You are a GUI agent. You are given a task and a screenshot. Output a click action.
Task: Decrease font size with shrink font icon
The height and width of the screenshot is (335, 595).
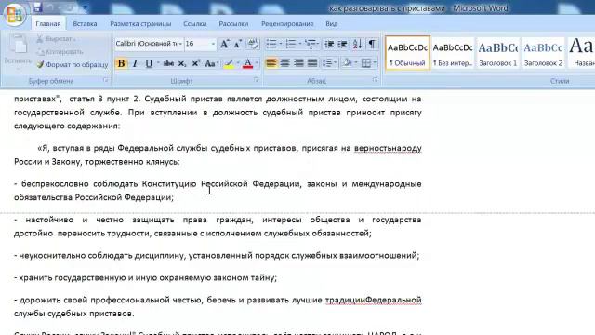pyautogui.click(x=238, y=44)
